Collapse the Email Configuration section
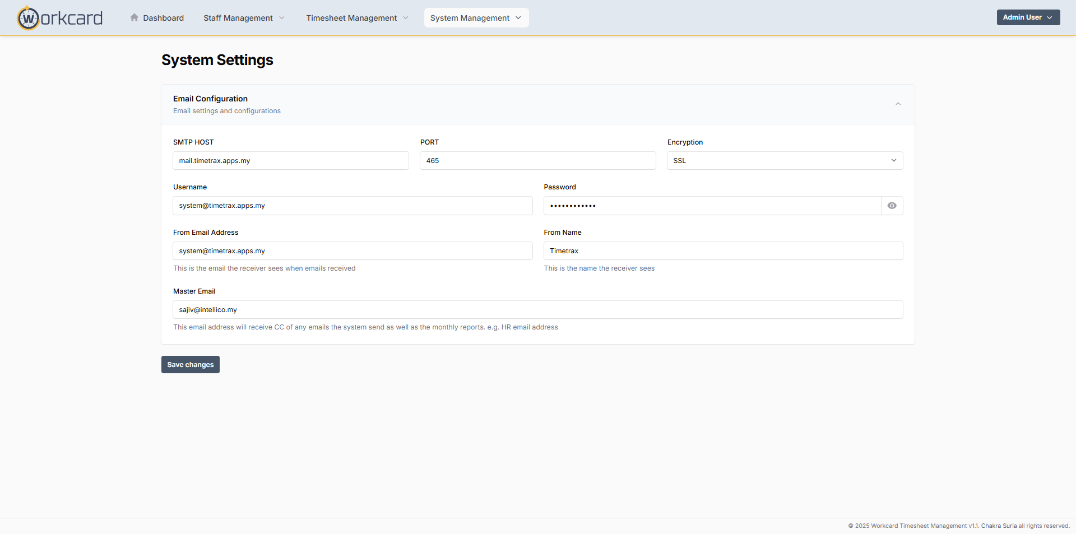Viewport: 1076px width, 534px height. pyautogui.click(x=898, y=104)
